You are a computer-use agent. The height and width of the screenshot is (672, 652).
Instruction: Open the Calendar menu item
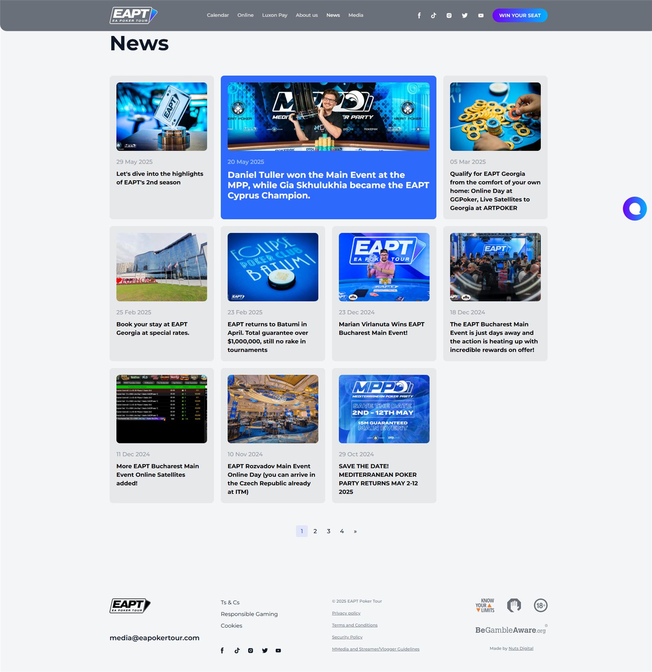pyautogui.click(x=218, y=15)
